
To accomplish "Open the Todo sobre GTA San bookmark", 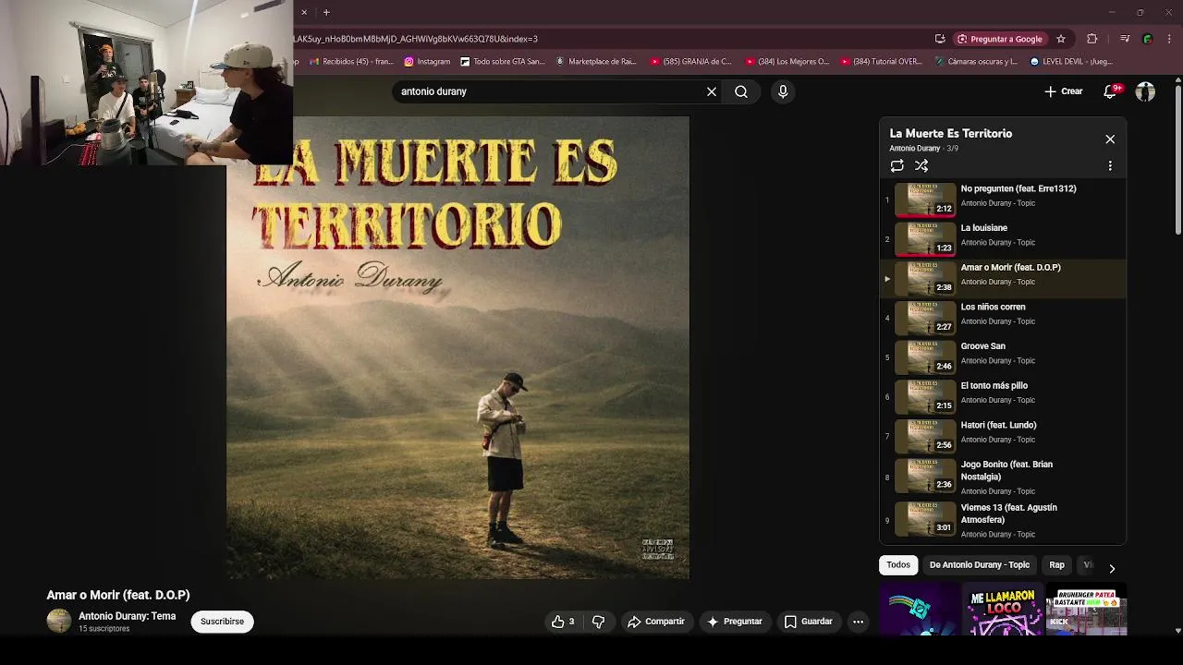I will tap(503, 62).
